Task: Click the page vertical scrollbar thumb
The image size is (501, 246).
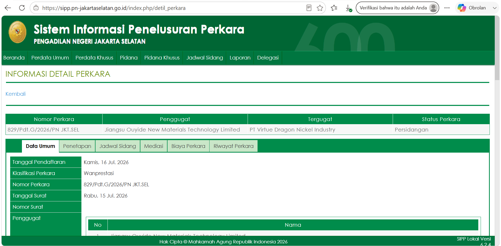Action: click(497, 48)
